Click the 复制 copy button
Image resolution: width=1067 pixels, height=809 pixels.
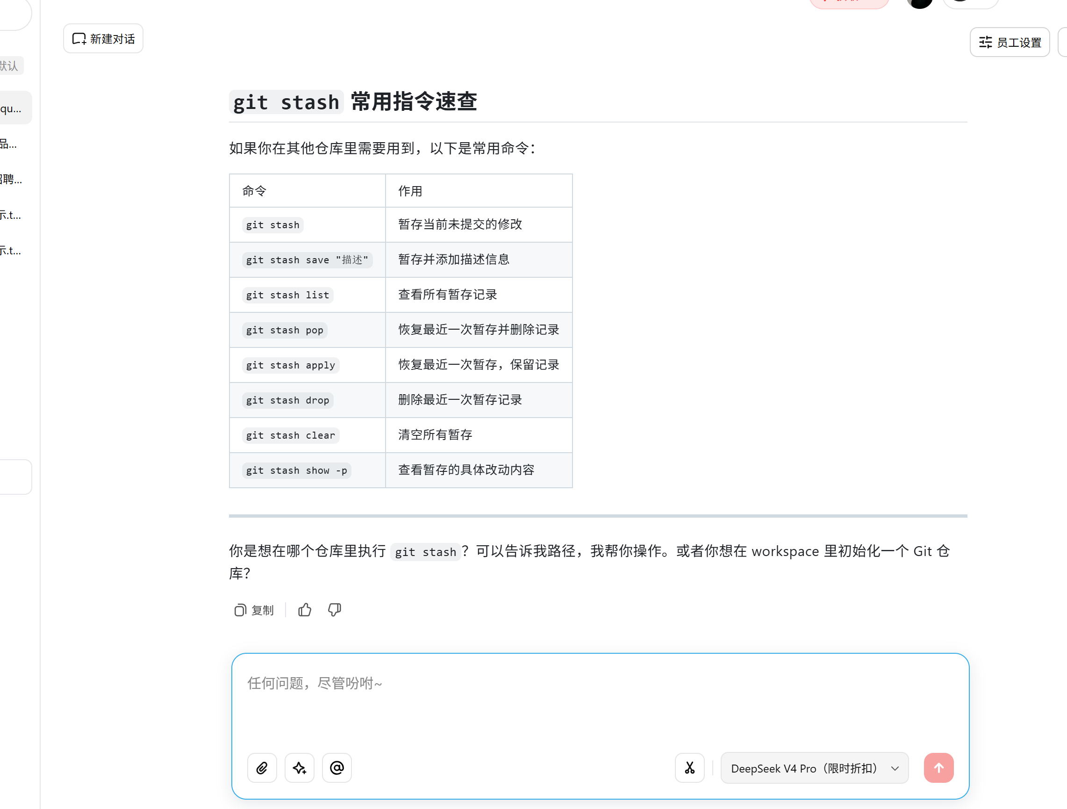254,610
